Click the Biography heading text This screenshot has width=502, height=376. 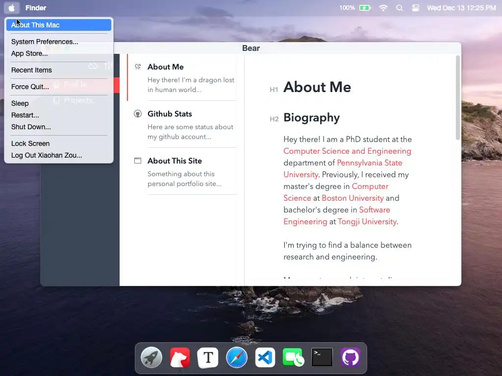click(311, 117)
